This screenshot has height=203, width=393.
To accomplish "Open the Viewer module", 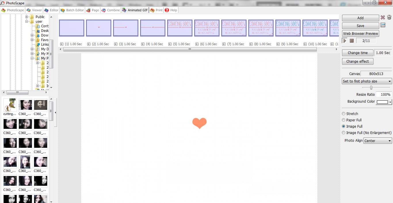I will coord(34,10).
